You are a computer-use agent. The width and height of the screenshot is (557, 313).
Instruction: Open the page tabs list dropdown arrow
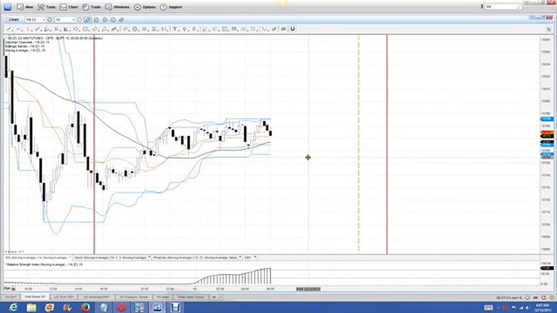[x=221, y=297]
